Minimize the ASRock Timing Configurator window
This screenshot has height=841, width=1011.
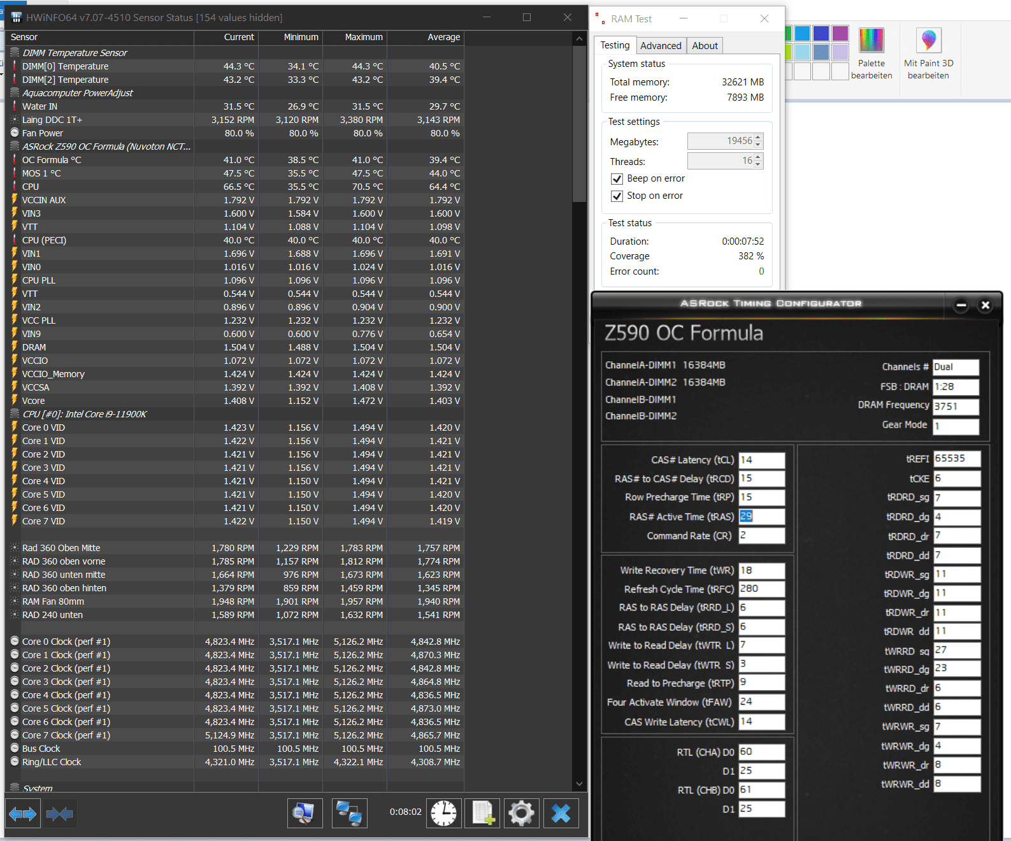click(x=961, y=305)
